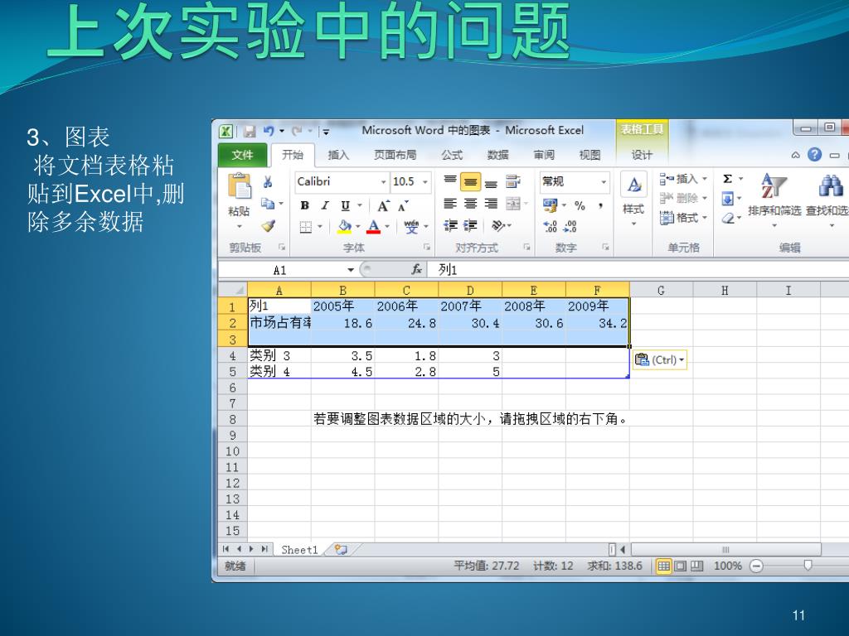The height and width of the screenshot is (636, 849).
Task: Toggle Underline formatting
Action: pos(345,205)
